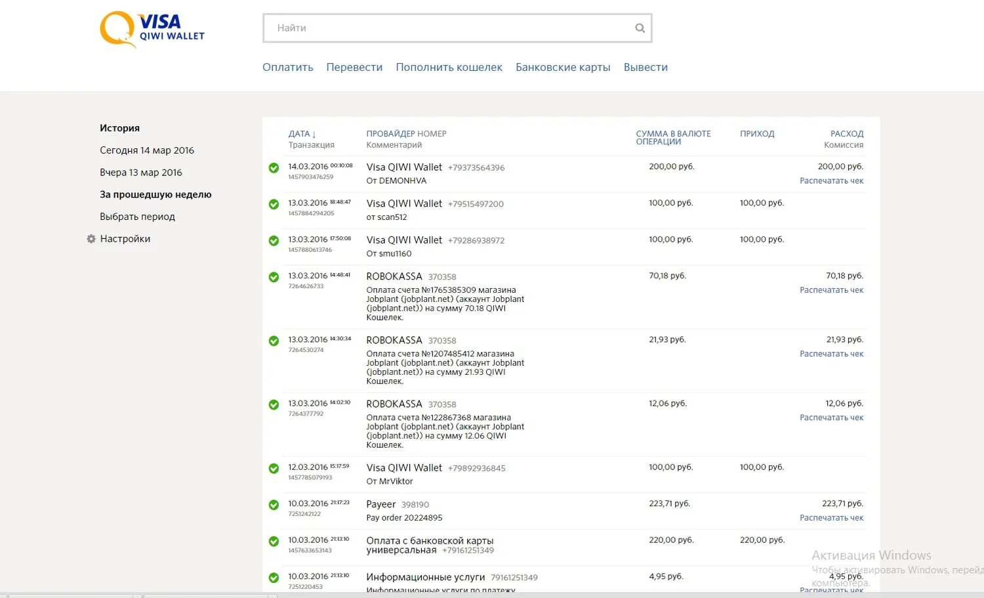Click ROBOKASSA in the 70,18 руб. row

(x=394, y=276)
